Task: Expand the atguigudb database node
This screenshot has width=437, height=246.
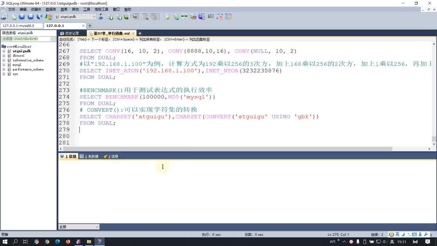Action: pyautogui.click(x=4, y=51)
